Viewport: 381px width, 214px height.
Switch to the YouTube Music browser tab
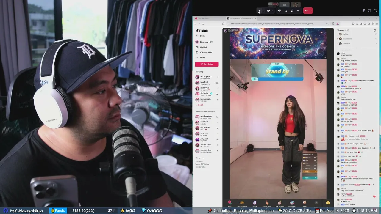tap(208, 18)
